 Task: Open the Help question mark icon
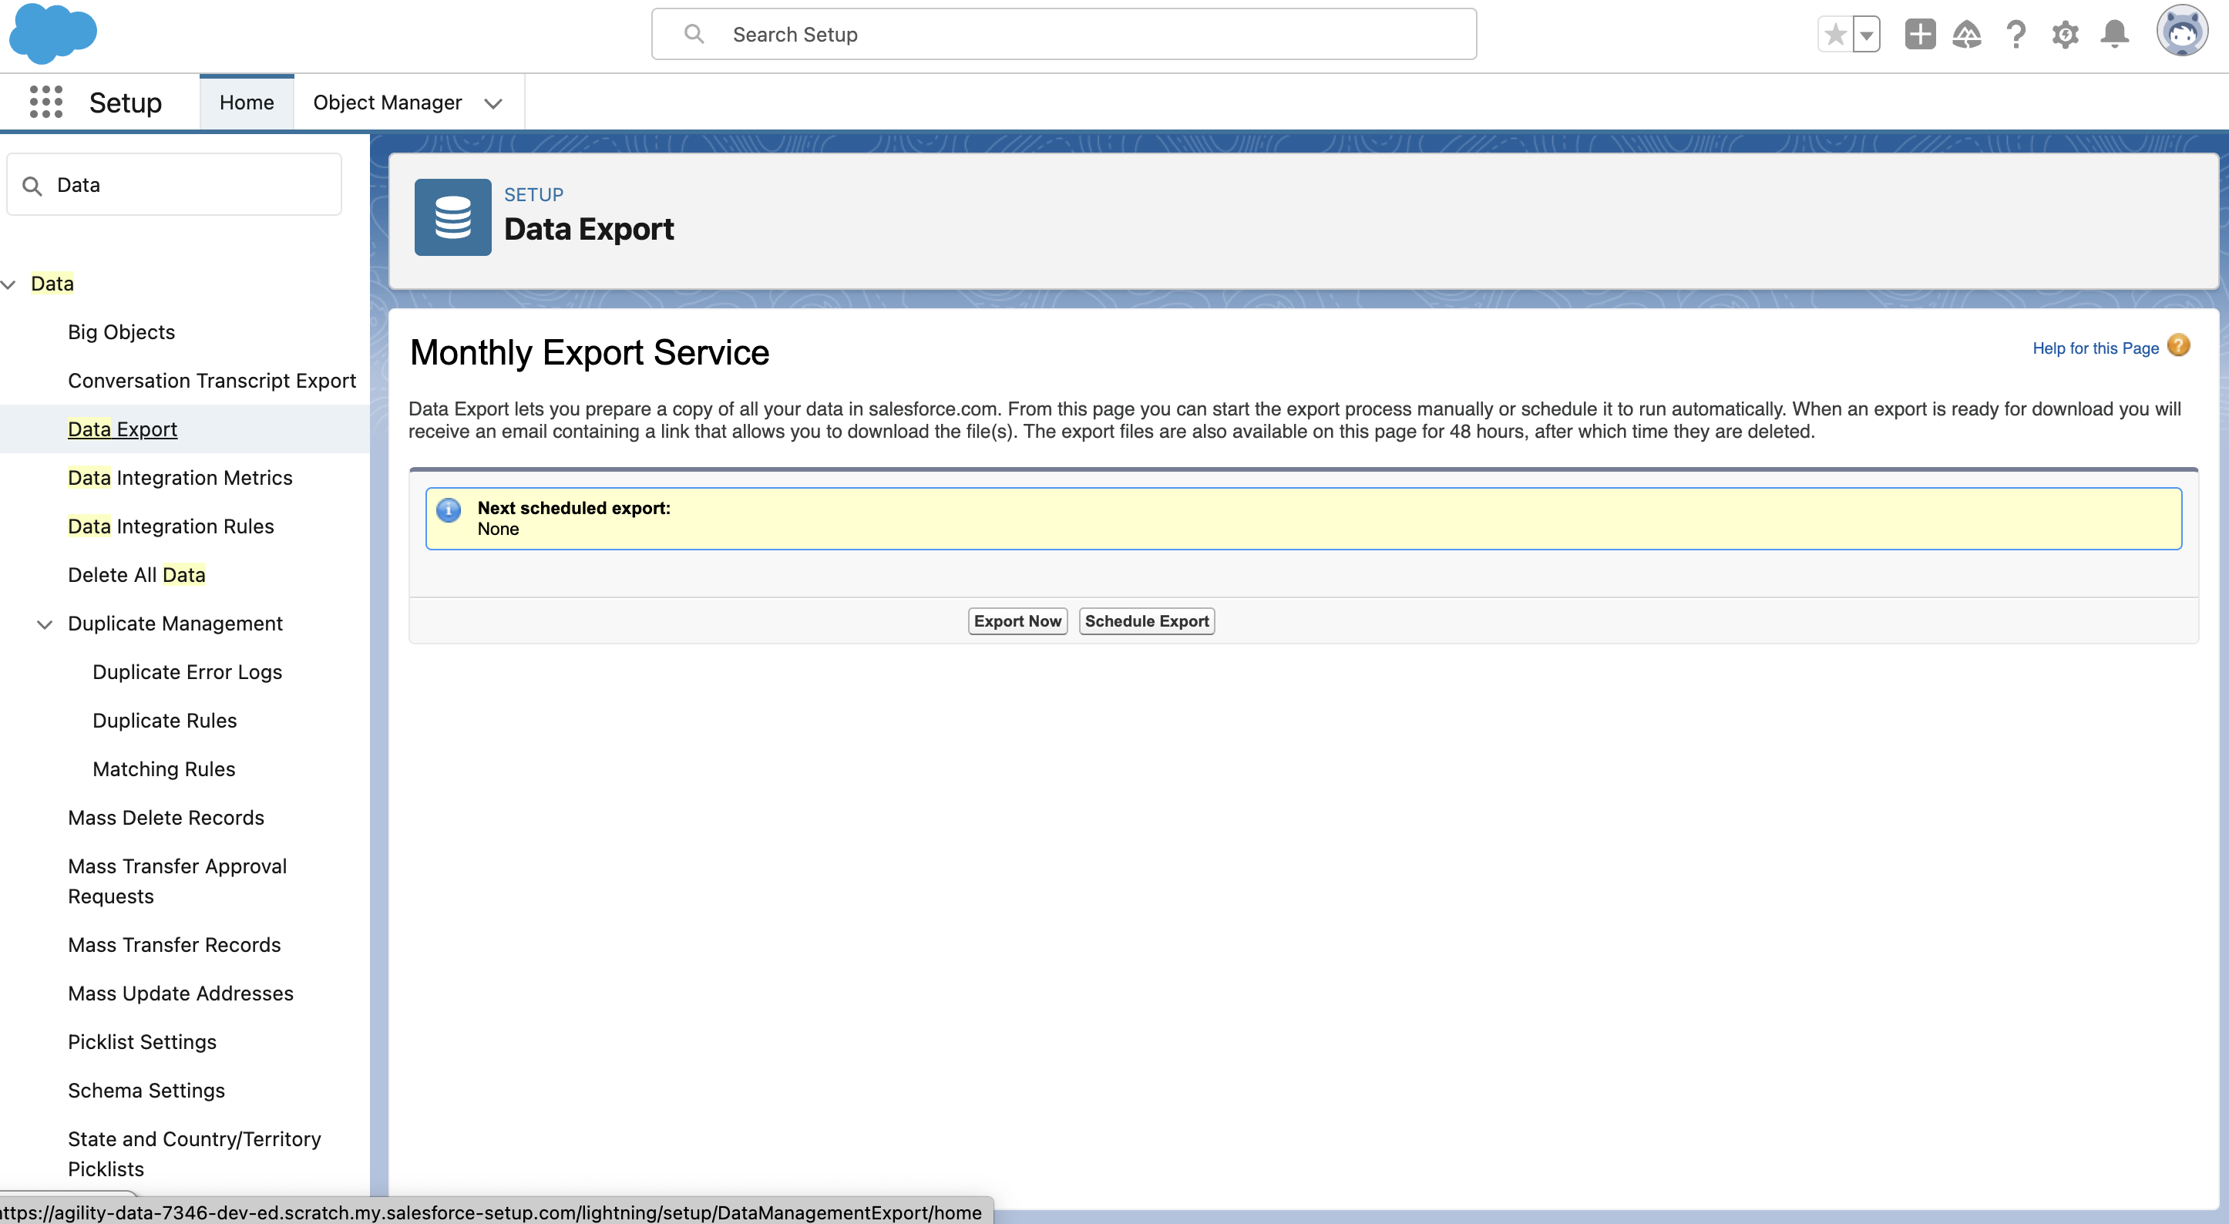(2016, 35)
